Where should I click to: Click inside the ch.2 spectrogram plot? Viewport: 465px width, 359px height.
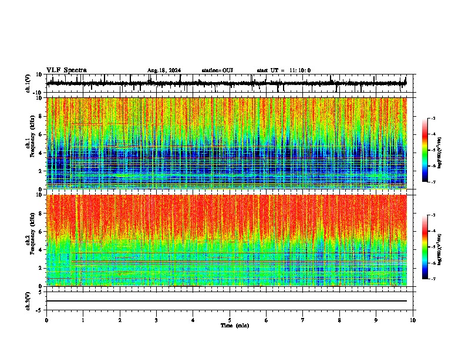tap(227, 241)
